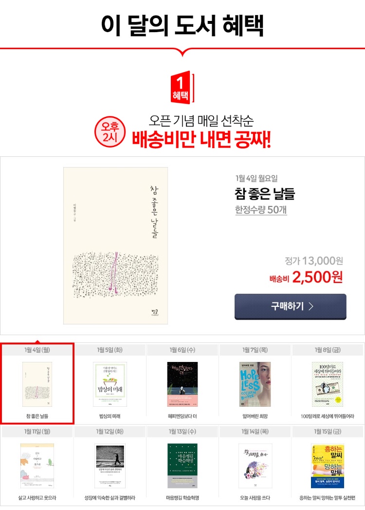Click the 구매하기 purchase button

[290, 306]
